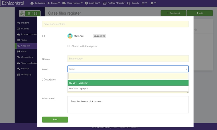The width and height of the screenshot is (217, 130).
Task: Click the Decision gavel icon
Action: 19,69
